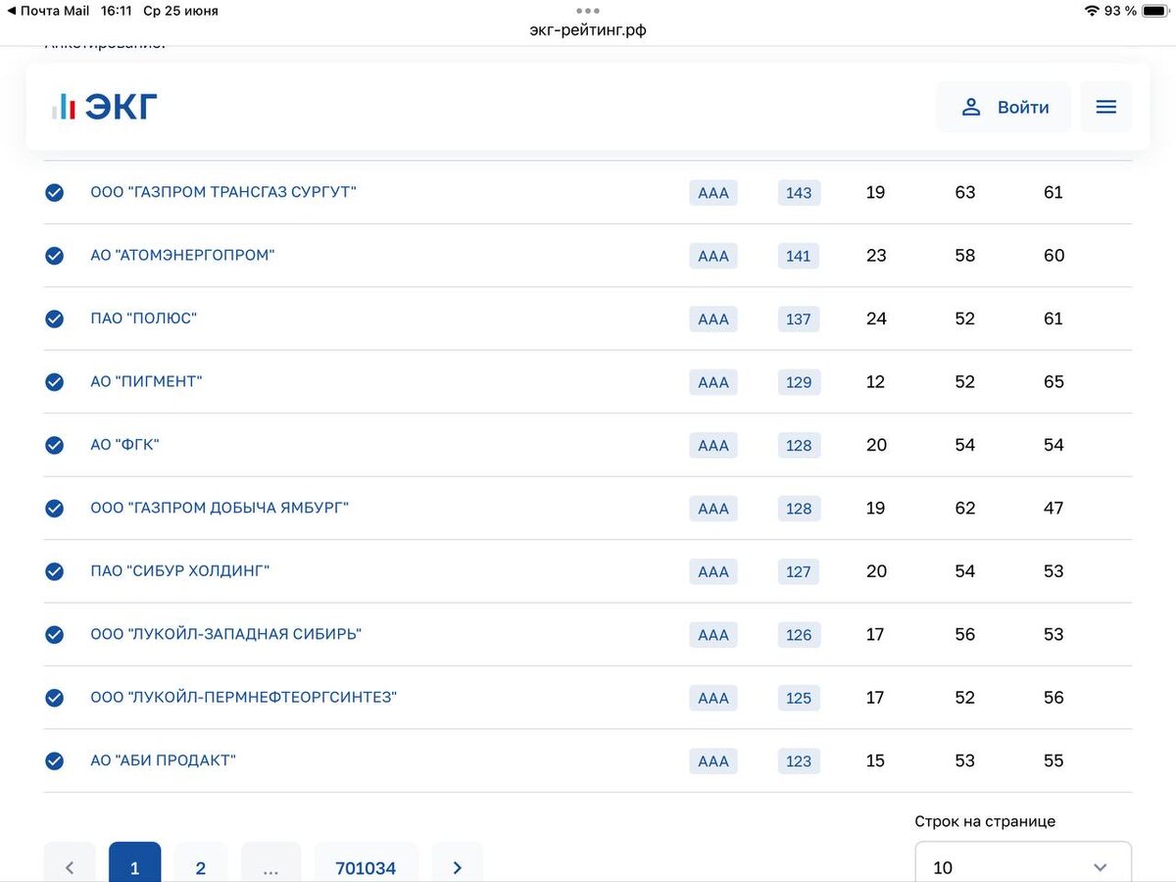Open ПАО "ПОЛЮС" company link
This screenshot has width=1176, height=882.
point(144,318)
